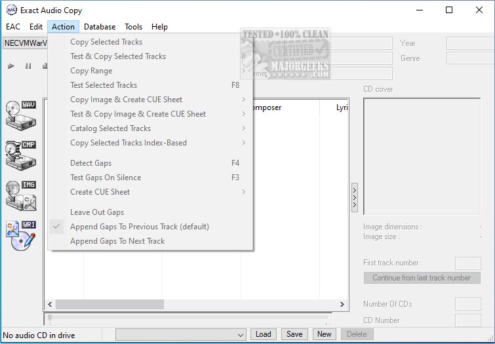Enable Leave Out Gaps option
495x344 pixels.
click(151, 212)
